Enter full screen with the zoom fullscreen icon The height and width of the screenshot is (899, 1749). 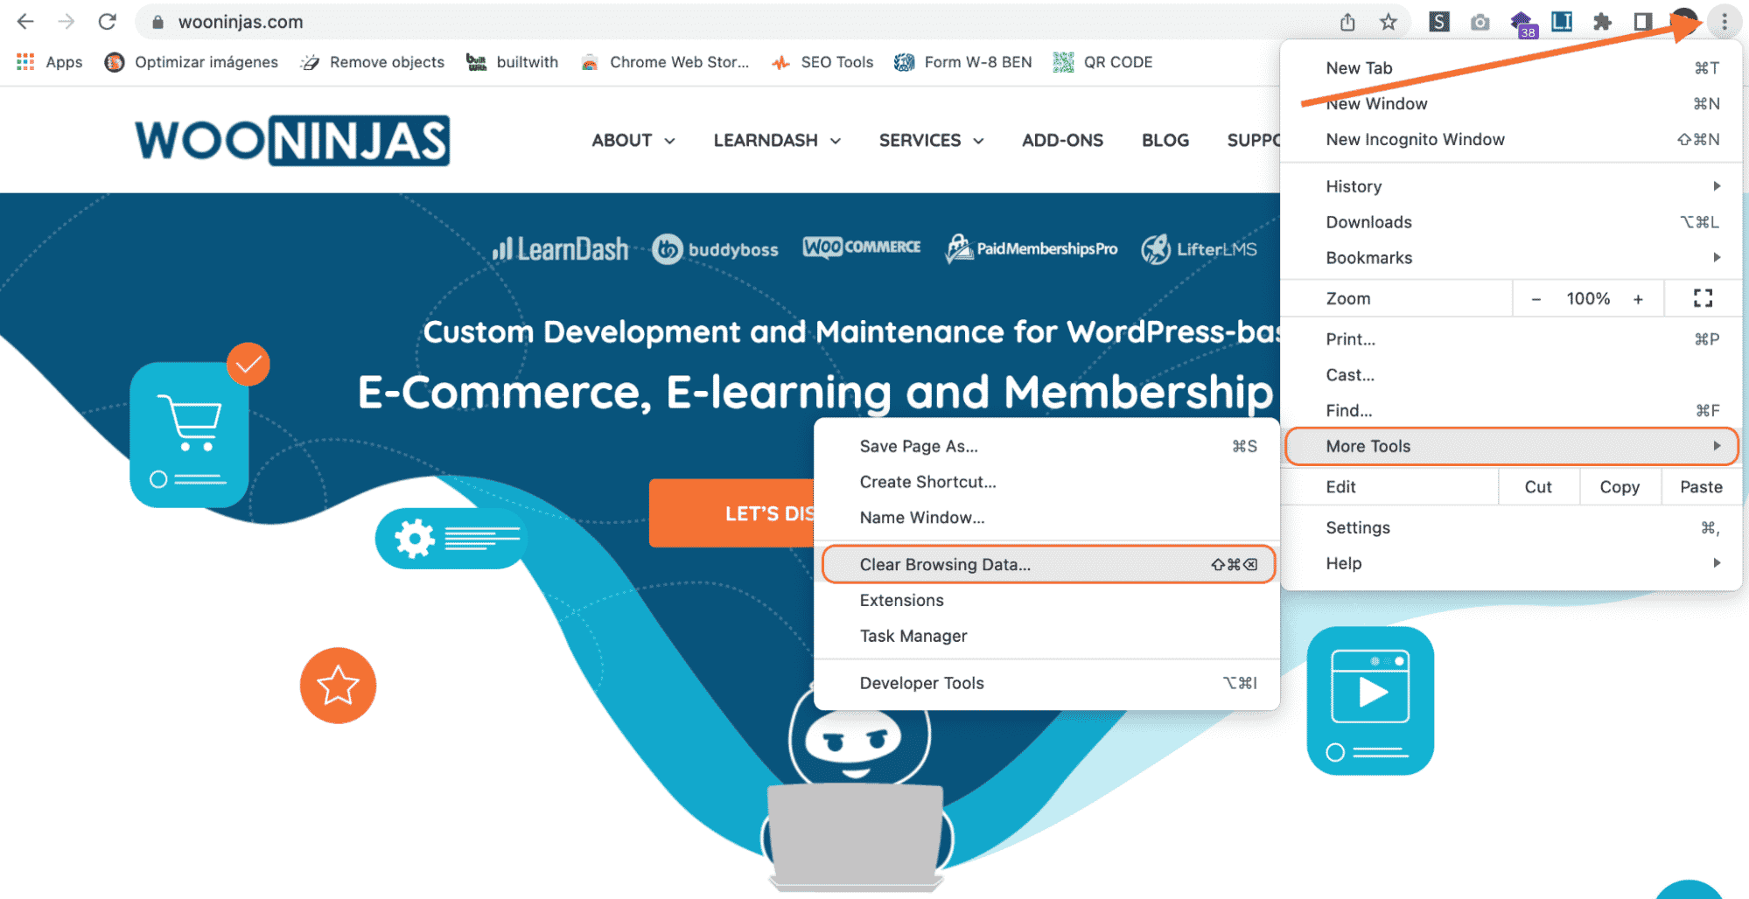[x=1703, y=299]
